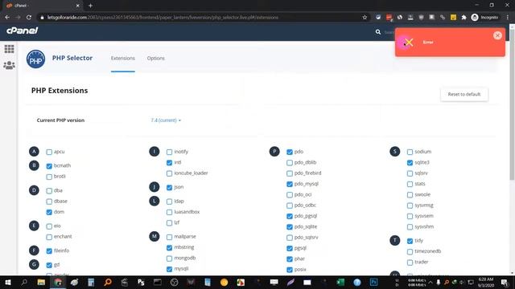The image size is (515, 289).
Task: Switch to the Options tab
Action: pyautogui.click(x=155, y=58)
